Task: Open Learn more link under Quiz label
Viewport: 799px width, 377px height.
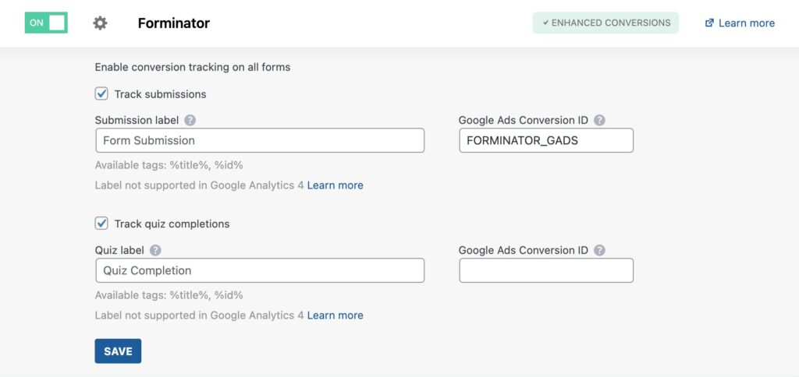Action: coord(335,315)
